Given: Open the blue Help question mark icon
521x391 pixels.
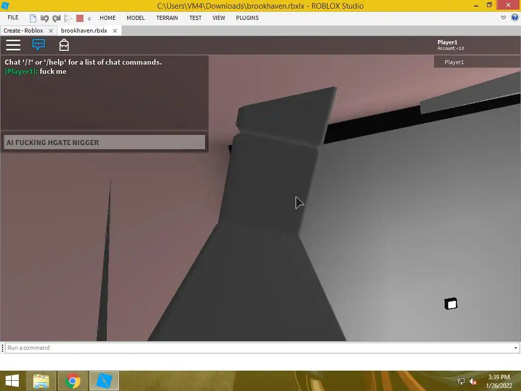Looking at the screenshot, I should click(x=515, y=17).
